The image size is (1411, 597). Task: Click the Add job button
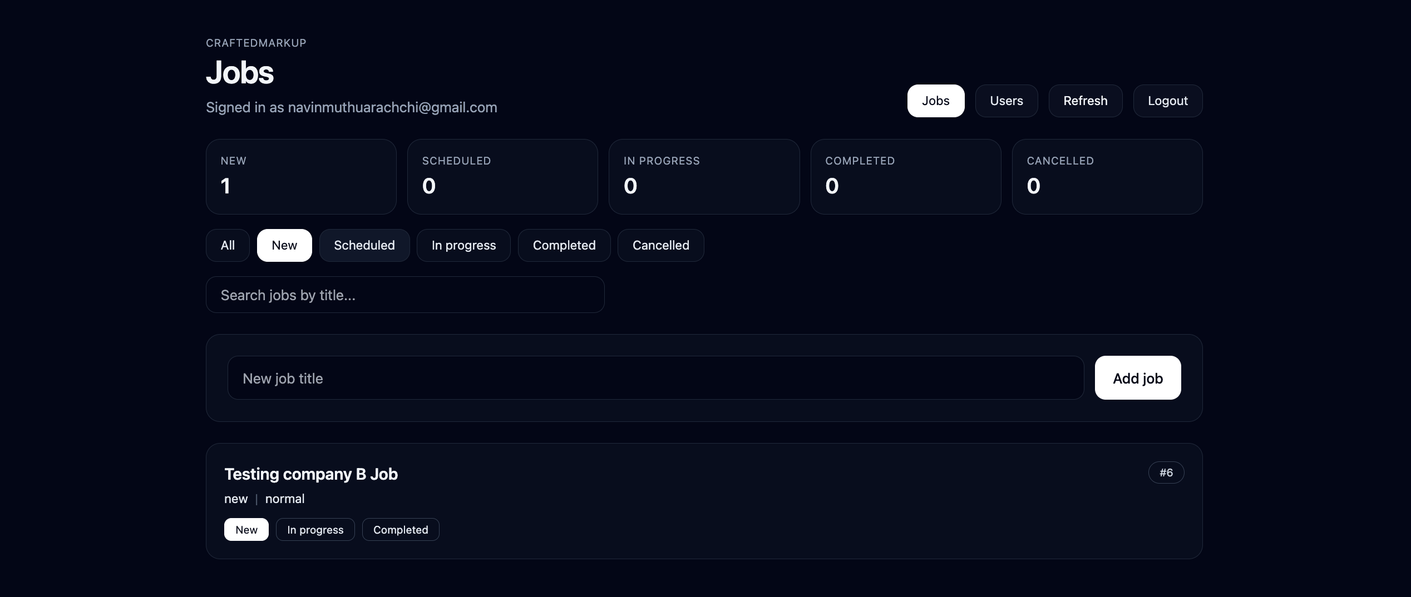coord(1138,378)
